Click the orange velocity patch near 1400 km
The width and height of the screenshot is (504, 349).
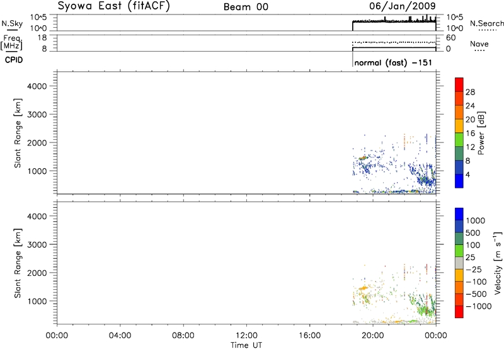pyautogui.click(x=364, y=289)
